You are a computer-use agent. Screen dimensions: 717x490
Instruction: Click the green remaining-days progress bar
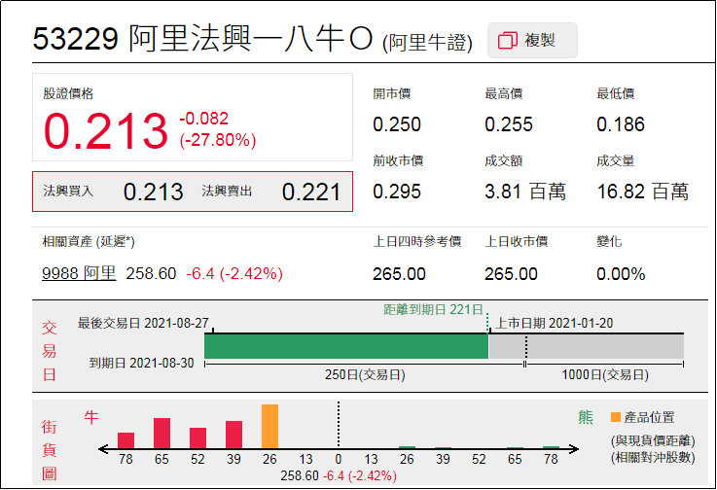[x=346, y=346]
